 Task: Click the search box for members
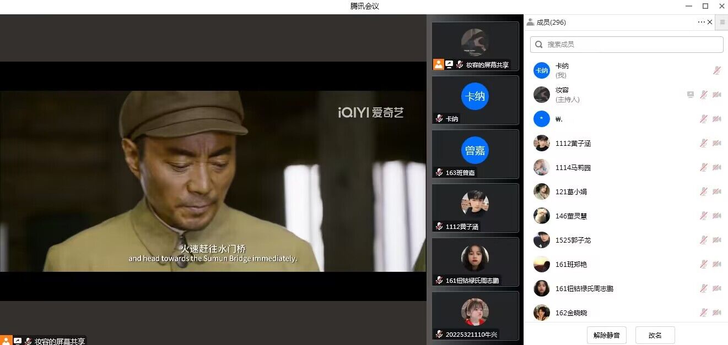click(627, 45)
